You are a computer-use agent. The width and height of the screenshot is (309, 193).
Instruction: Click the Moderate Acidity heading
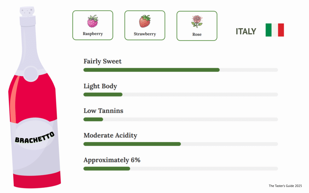tap(110, 135)
